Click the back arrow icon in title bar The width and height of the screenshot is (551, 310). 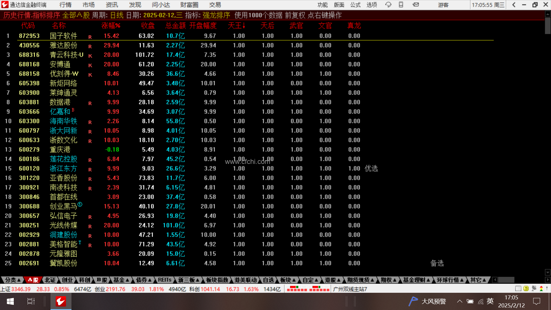tap(514, 5)
